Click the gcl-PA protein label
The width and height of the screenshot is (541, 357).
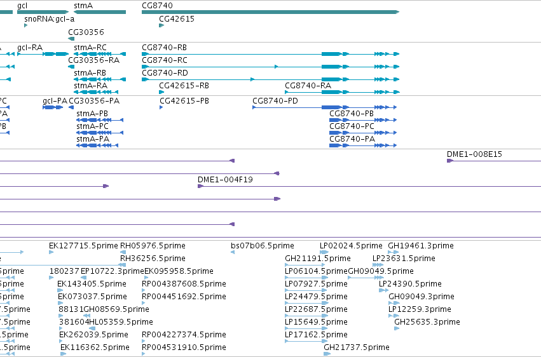point(55,101)
